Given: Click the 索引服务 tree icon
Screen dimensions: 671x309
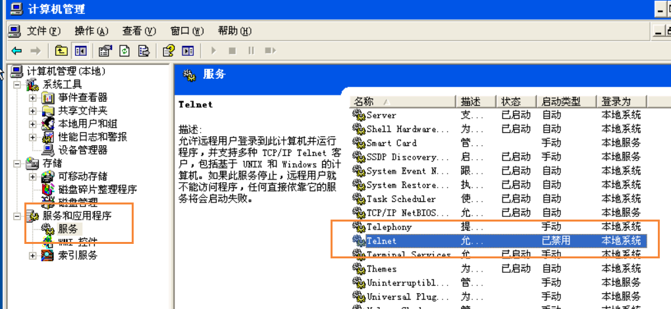Looking at the screenshot, I should pos(48,255).
